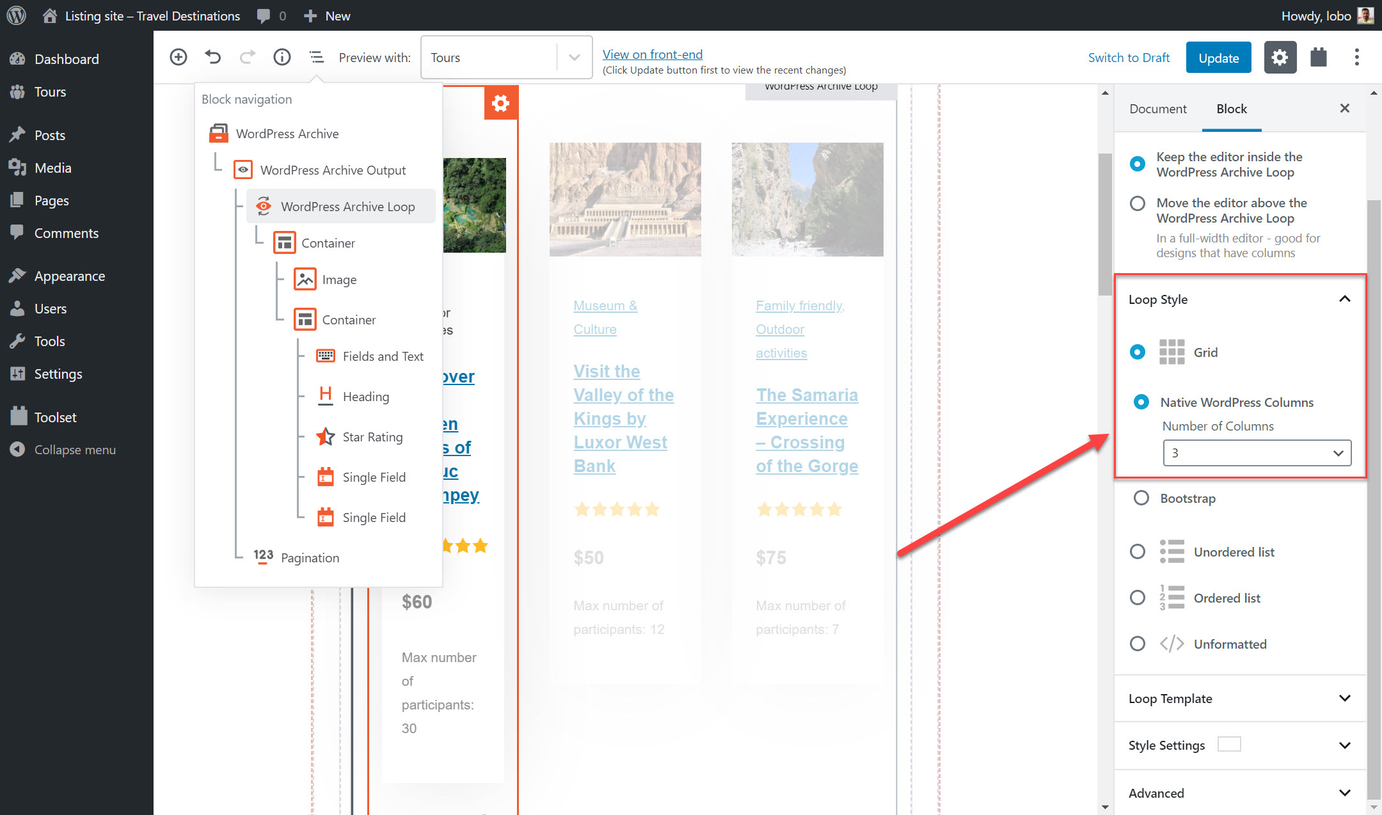The image size is (1382, 815).
Task: Expand the Advanced section
Action: (1240, 793)
